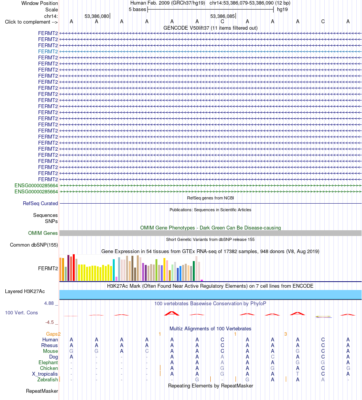Image resolution: width=362 pixels, height=400 pixels.
Task: Open the H3K27Ac Mark ENCODE track title
Action: click(210, 286)
